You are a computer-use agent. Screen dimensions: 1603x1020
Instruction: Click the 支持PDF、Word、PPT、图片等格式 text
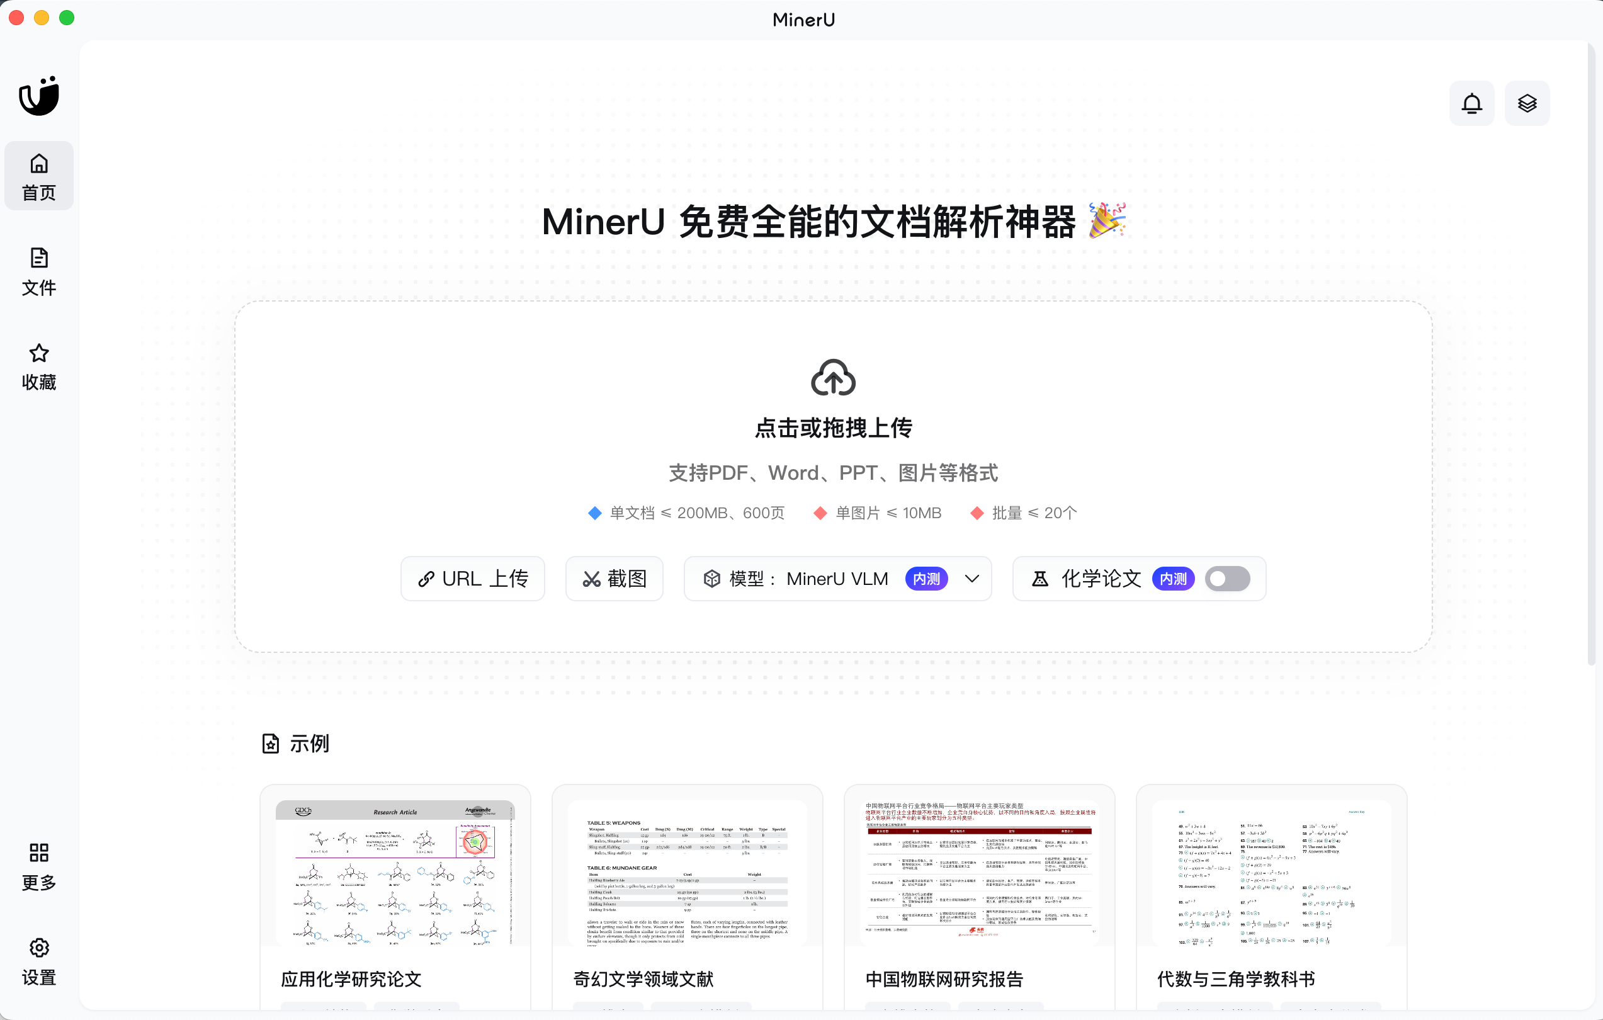point(833,473)
